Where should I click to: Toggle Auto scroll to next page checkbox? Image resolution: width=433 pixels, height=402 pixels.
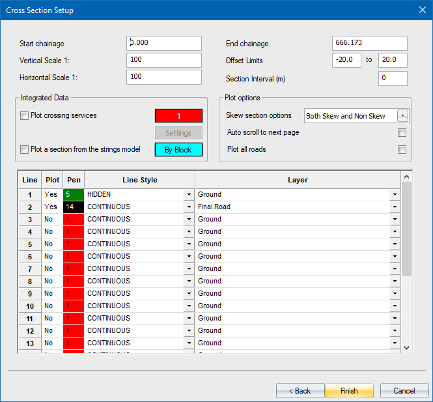(402, 133)
